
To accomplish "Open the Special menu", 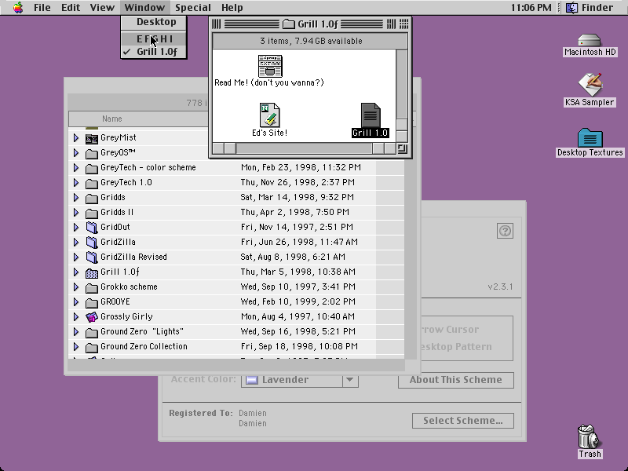I will point(193,7).
